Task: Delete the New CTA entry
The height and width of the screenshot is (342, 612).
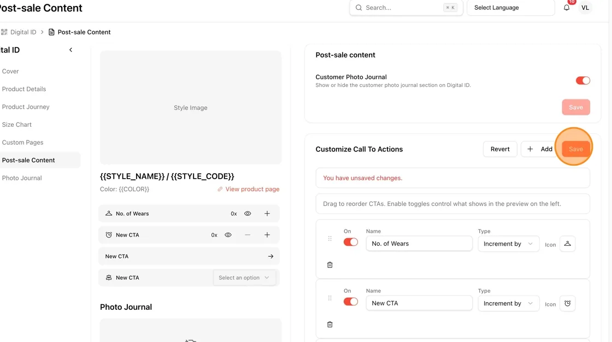Action: (330, 325)
